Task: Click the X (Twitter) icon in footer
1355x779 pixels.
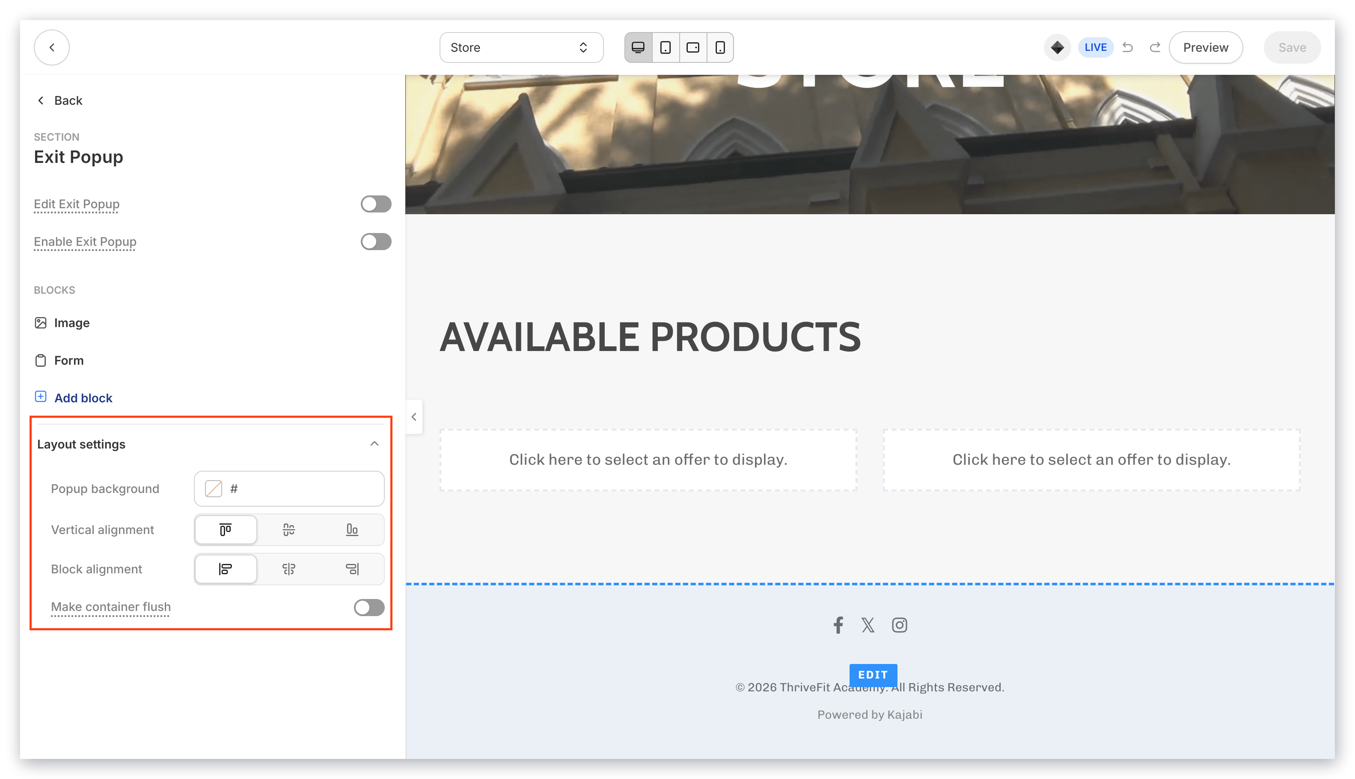Action: pos(868,625)
